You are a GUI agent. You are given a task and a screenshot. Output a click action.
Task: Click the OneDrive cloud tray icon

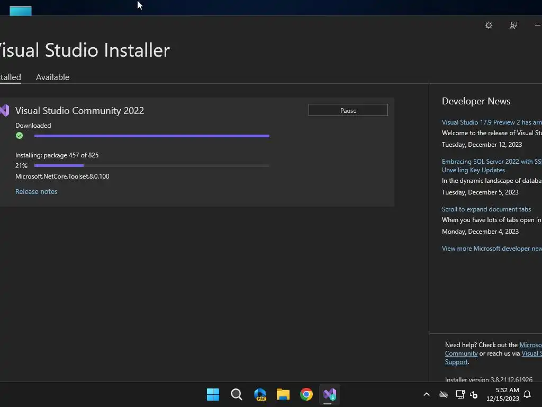(x=444, y=394)
